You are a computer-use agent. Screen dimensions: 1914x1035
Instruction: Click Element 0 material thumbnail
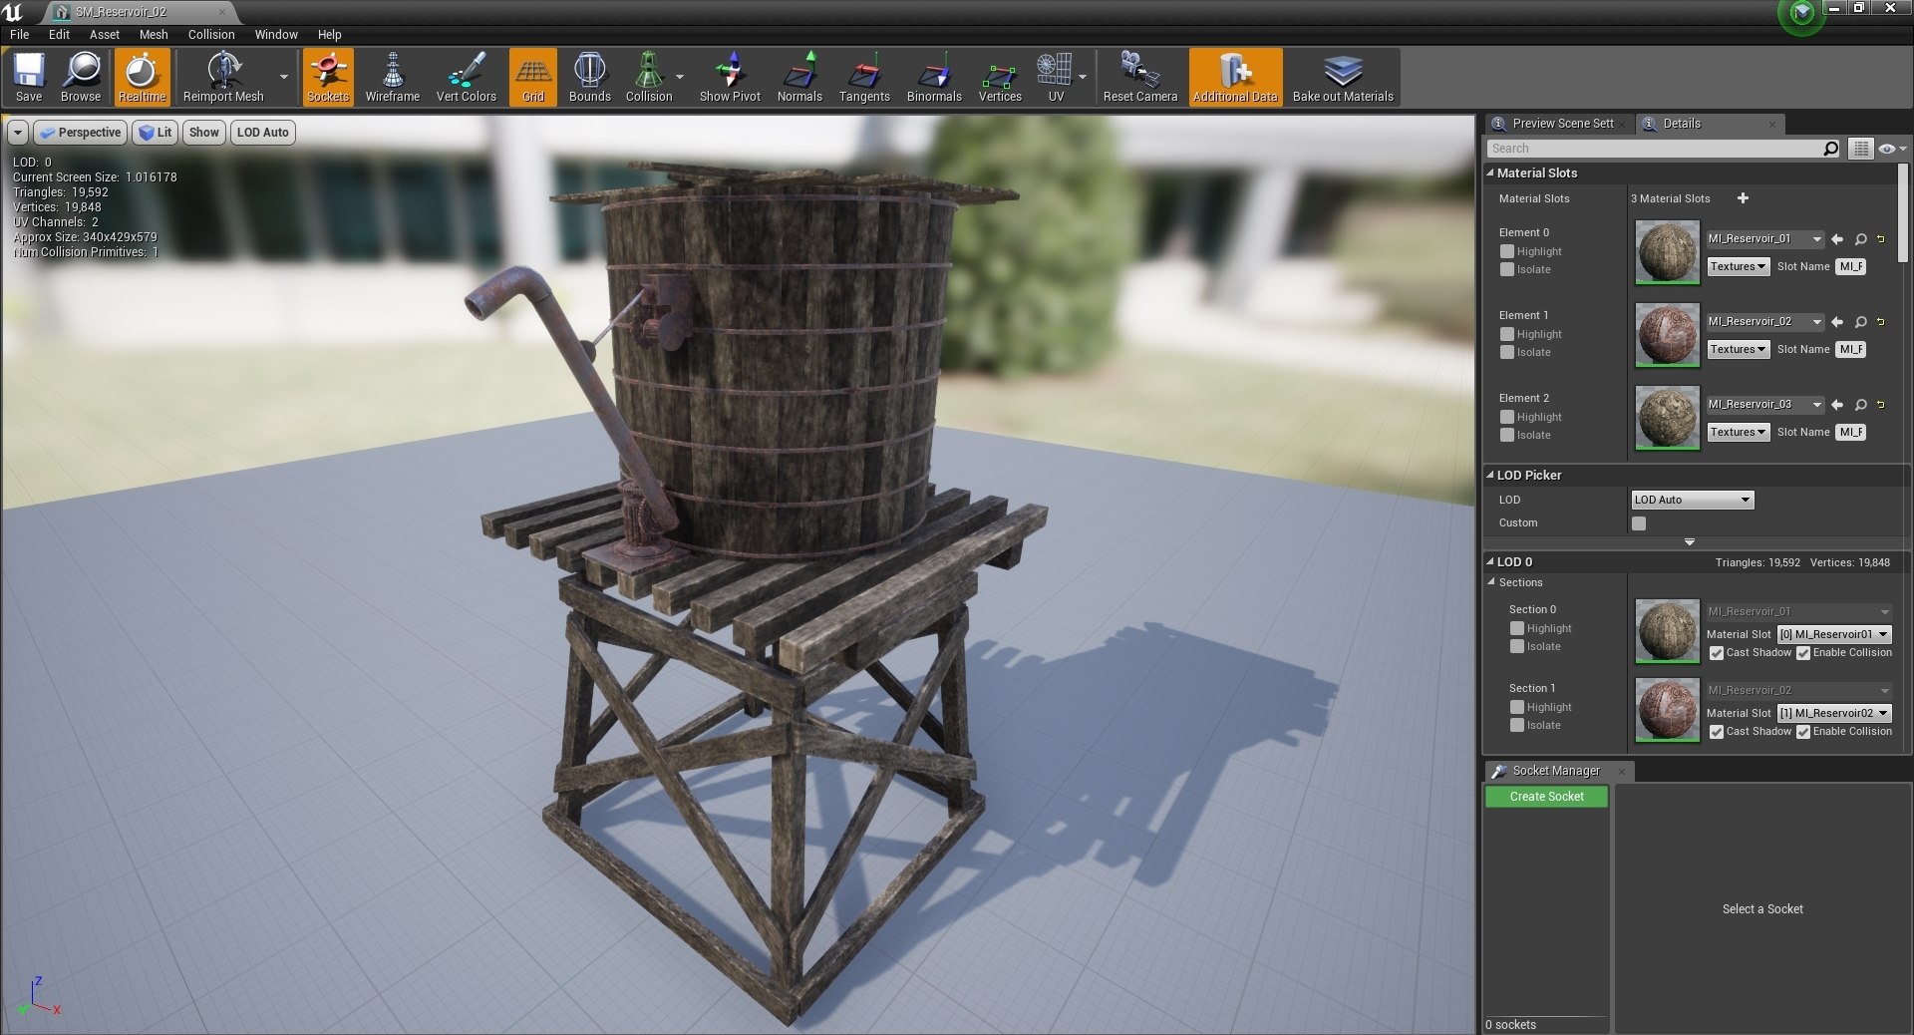(1667, 252)
